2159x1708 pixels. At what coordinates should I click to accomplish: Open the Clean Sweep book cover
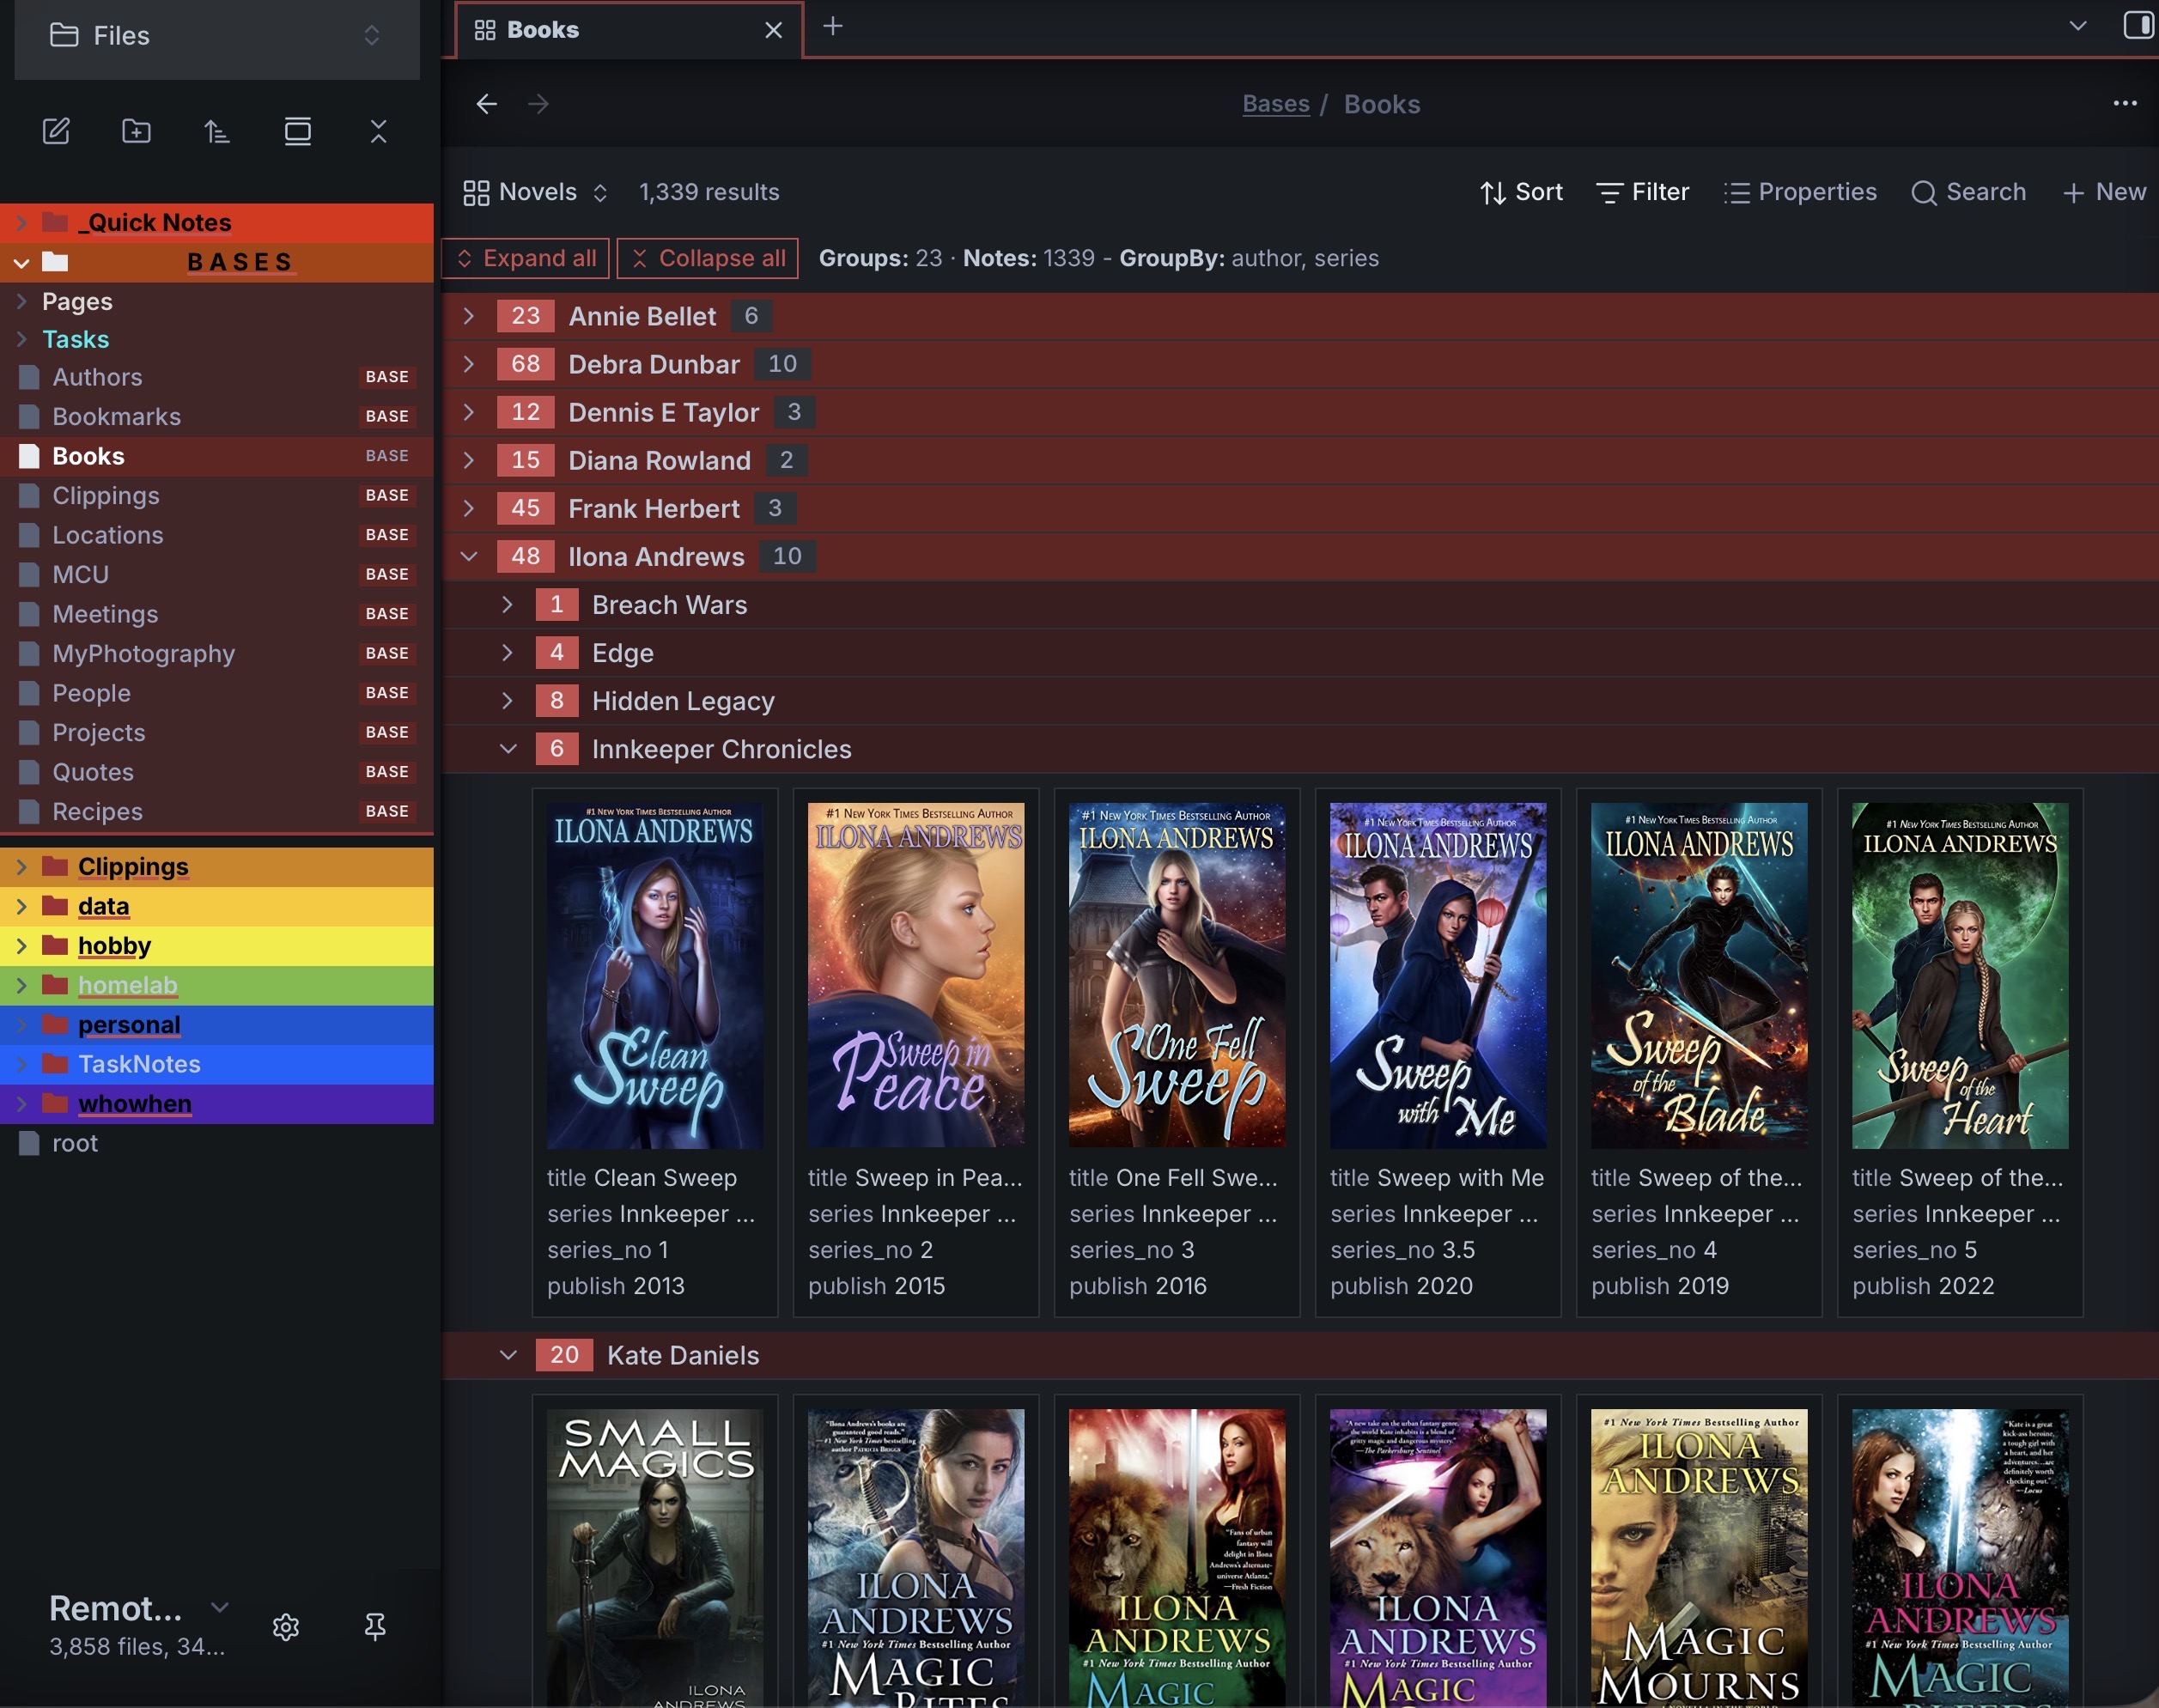point(655,975)
